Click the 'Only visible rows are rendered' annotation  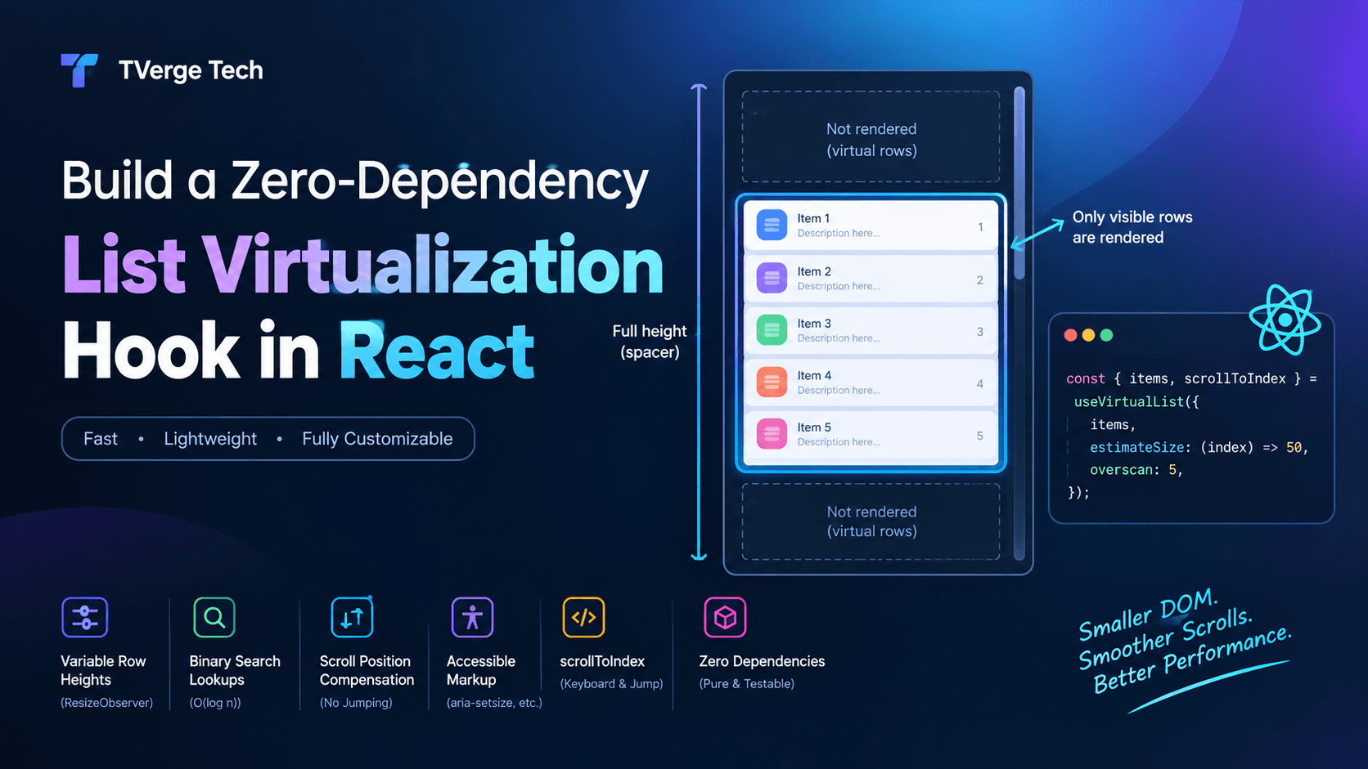[x=1132, y=227]
